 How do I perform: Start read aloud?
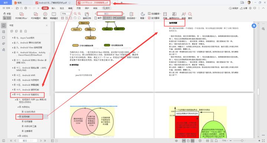coord(184,16)
